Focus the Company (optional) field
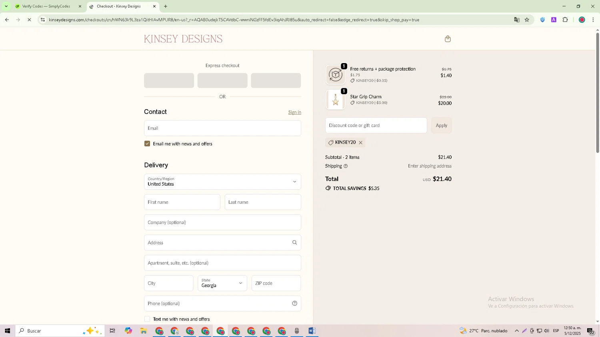This screenshot has height=337, width=600. (x=222, y=222)
